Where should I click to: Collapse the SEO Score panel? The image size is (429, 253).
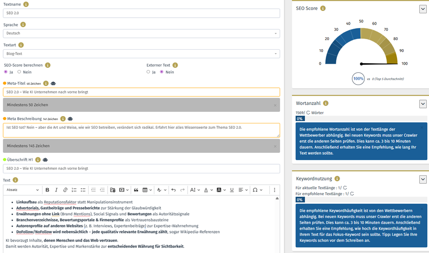click(x=423, y=9)
